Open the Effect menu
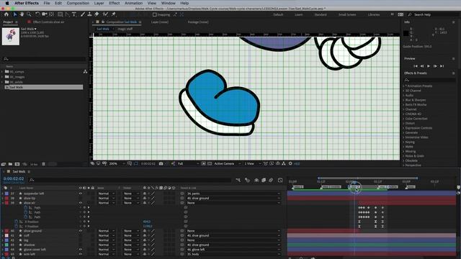 115,3
